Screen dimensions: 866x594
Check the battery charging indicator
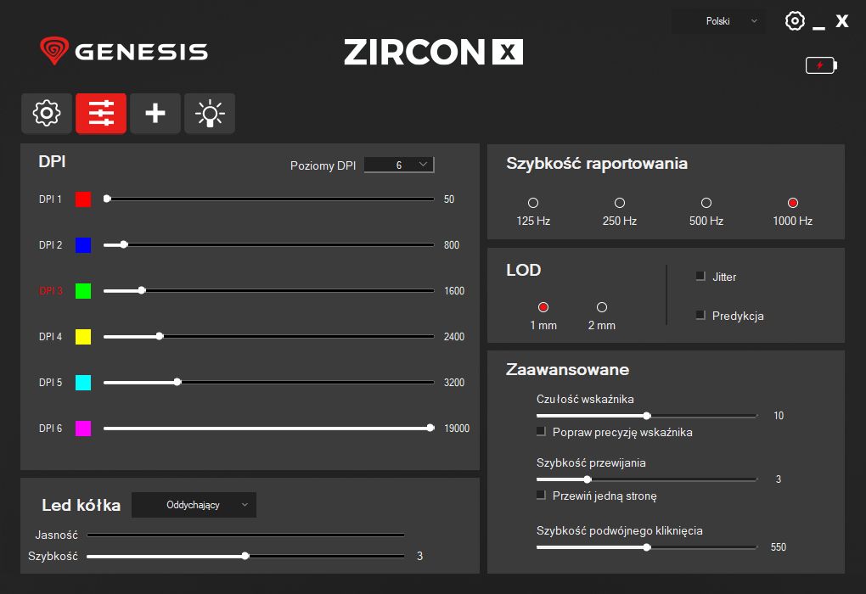click(x=821, y=65)
